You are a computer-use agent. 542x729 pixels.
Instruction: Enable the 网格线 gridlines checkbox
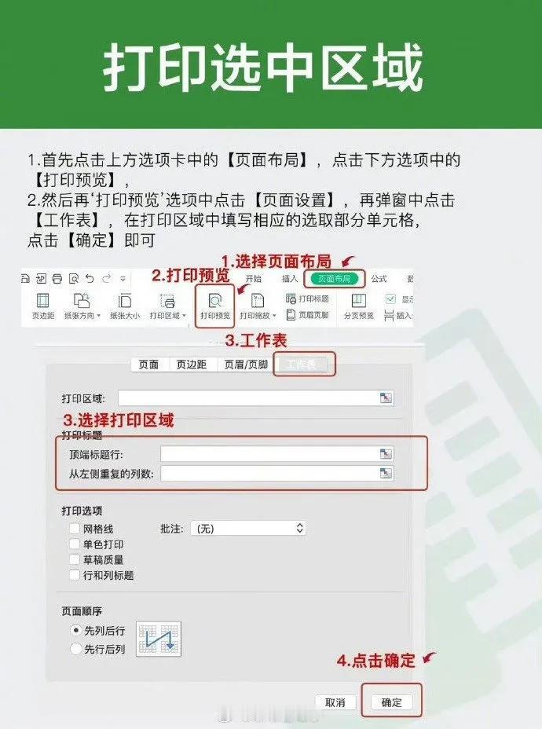(75, 529)
